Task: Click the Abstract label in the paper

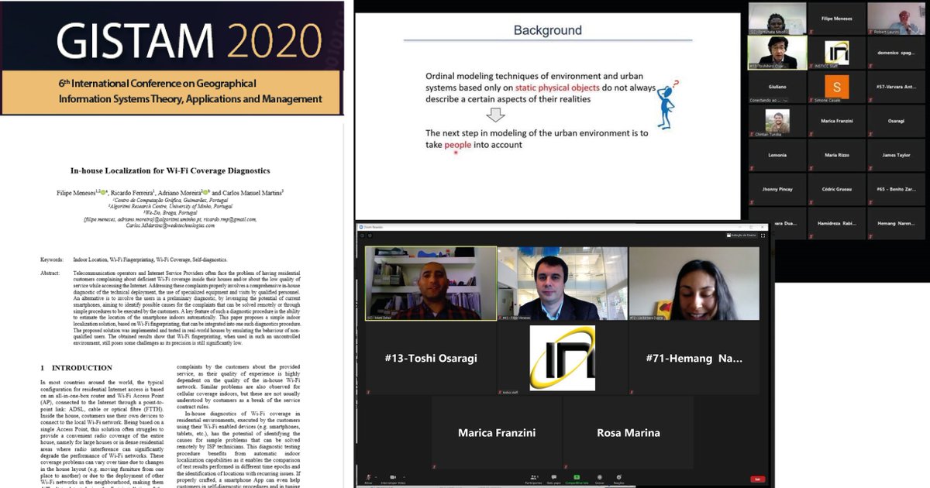Action: 51,274
